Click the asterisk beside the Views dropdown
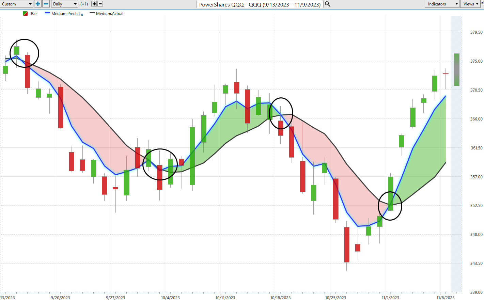 (482, 4)
